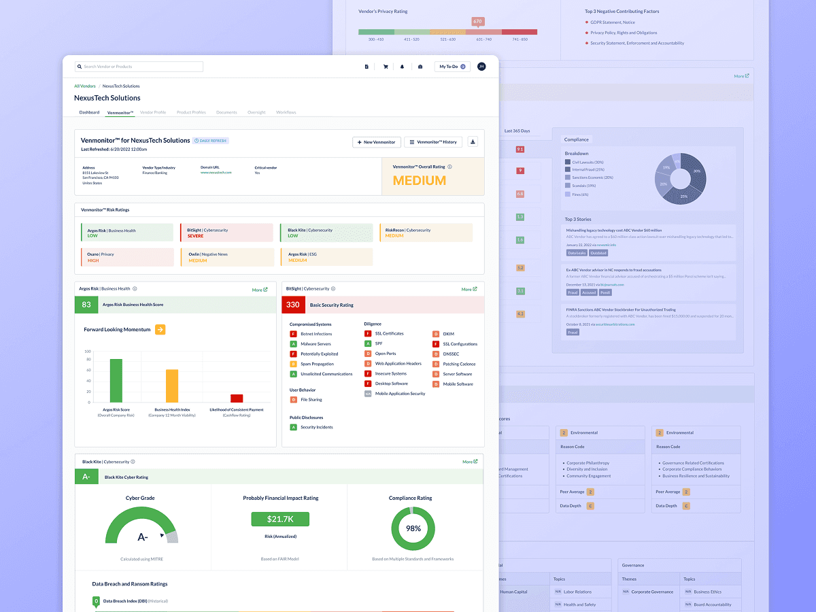Expand More in the Argos Risk panel
Screen dimensions: 816x612
point(260,290)
